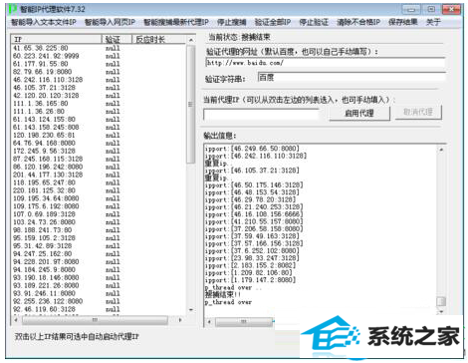Select 保存结果 in the menu bar

coord(403,22)
